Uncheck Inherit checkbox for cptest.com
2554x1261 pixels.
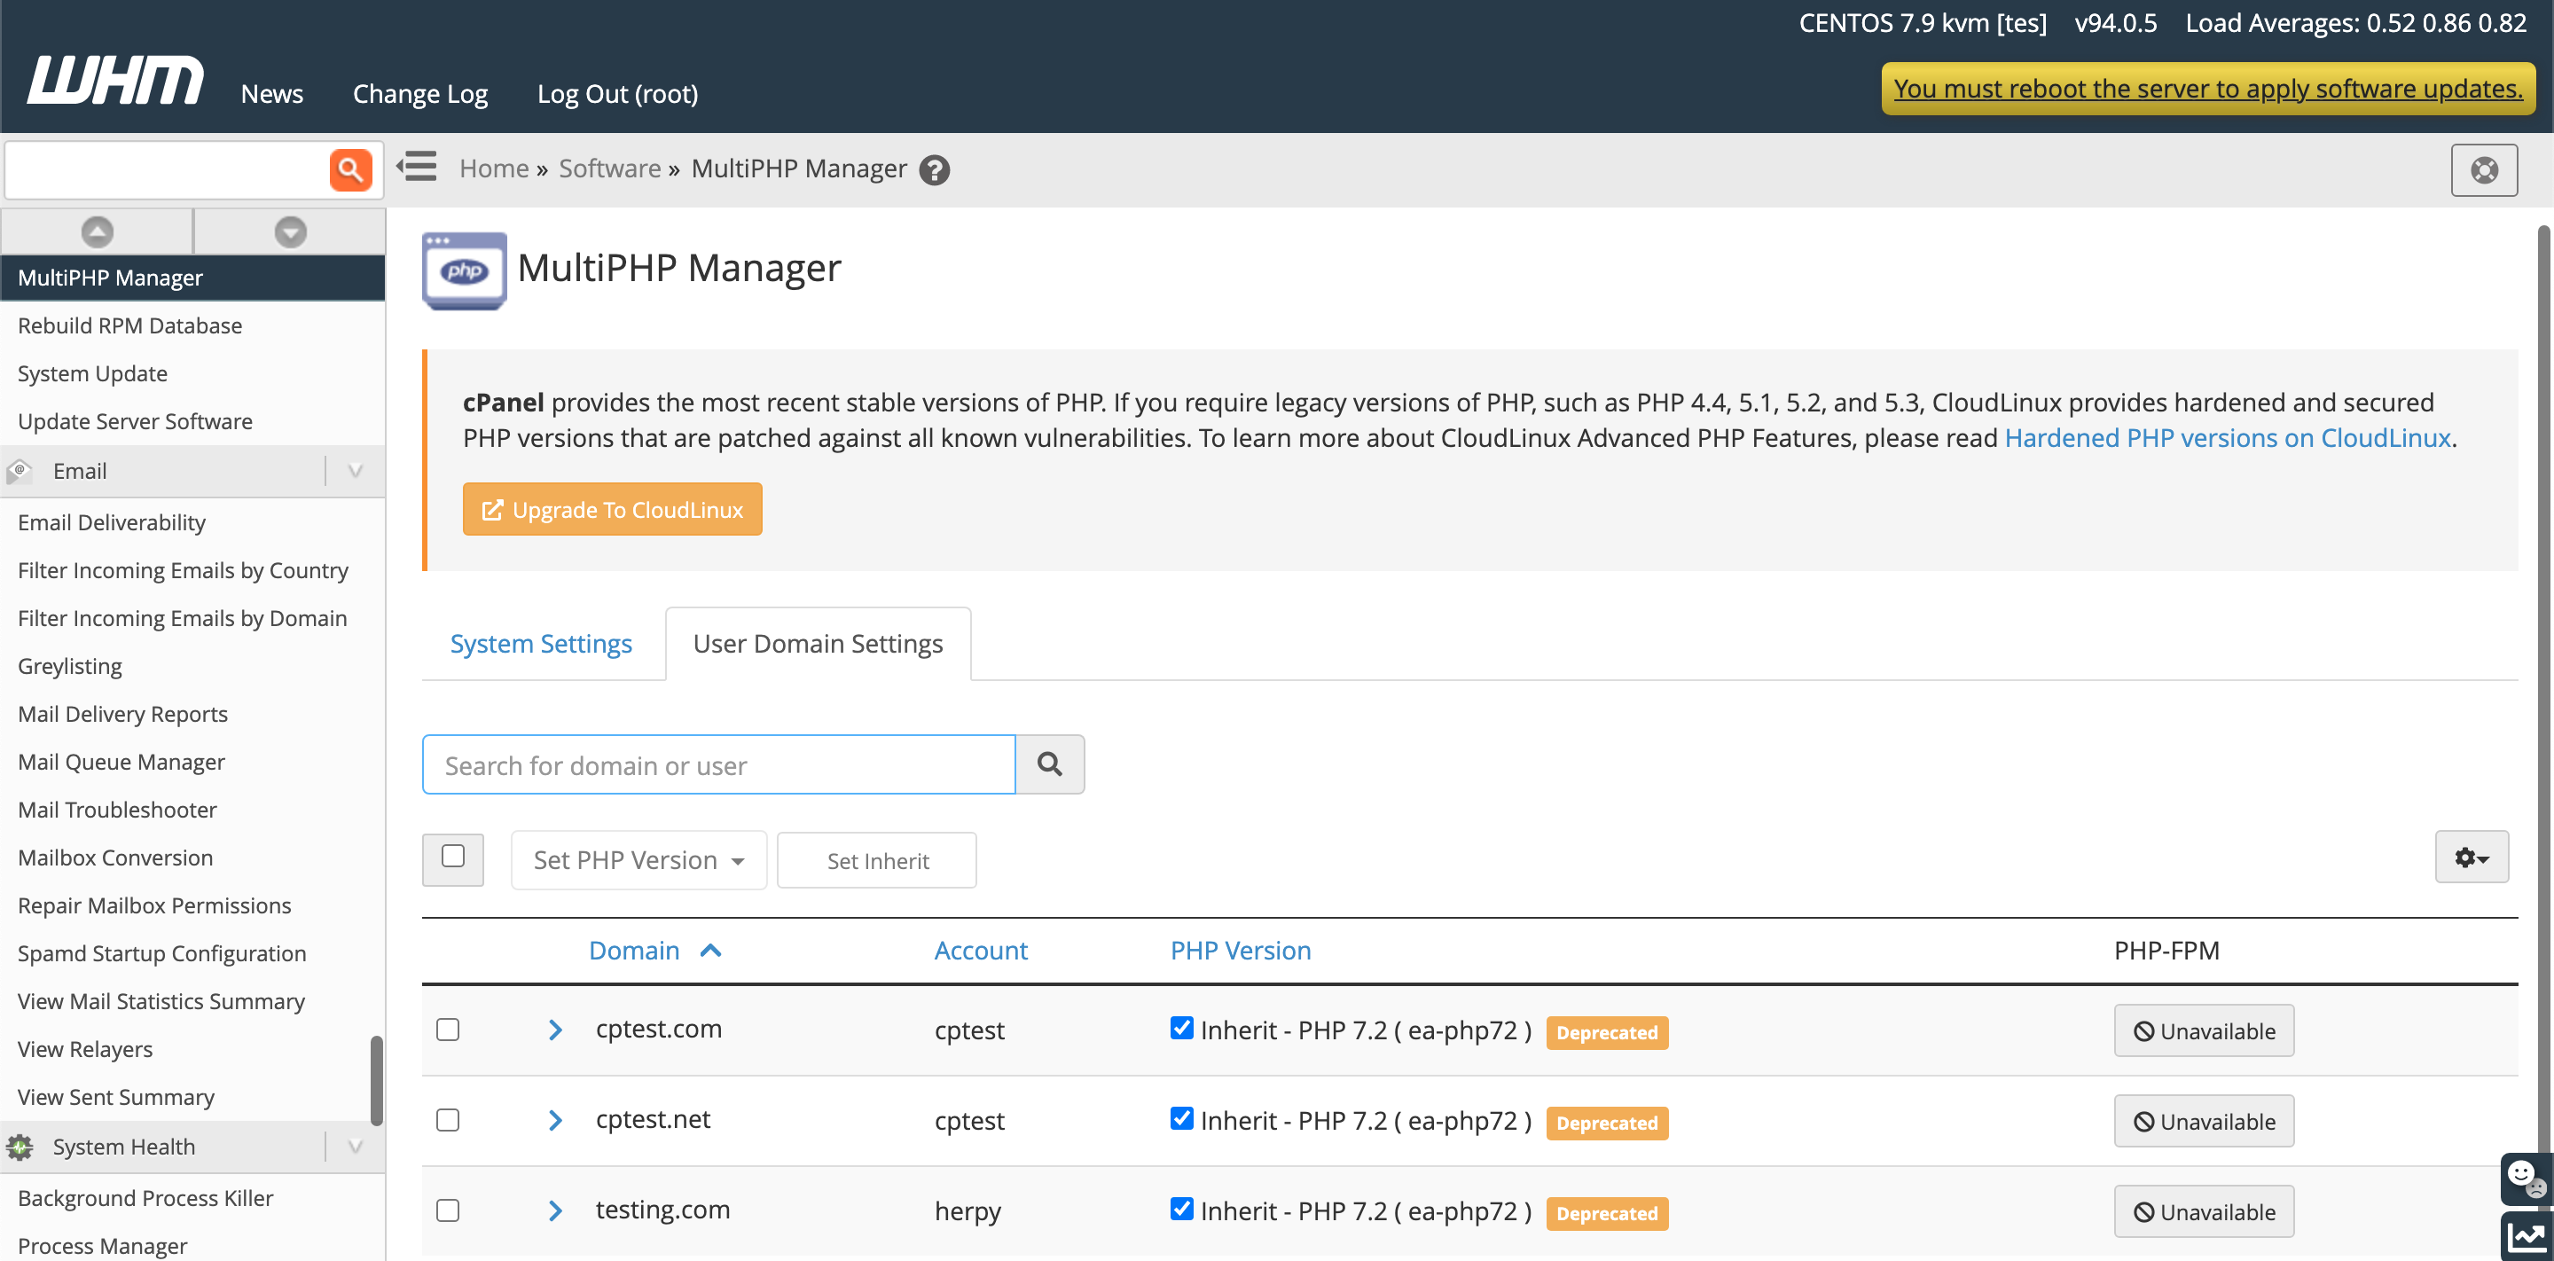[1181, 1028]
